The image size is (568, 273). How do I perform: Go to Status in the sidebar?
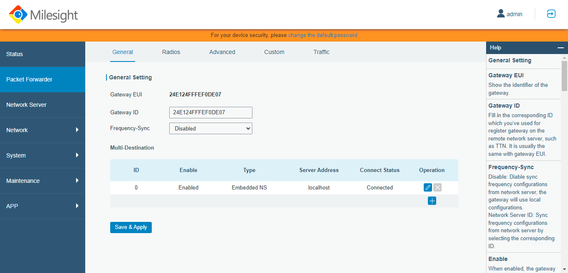[42, 54]
